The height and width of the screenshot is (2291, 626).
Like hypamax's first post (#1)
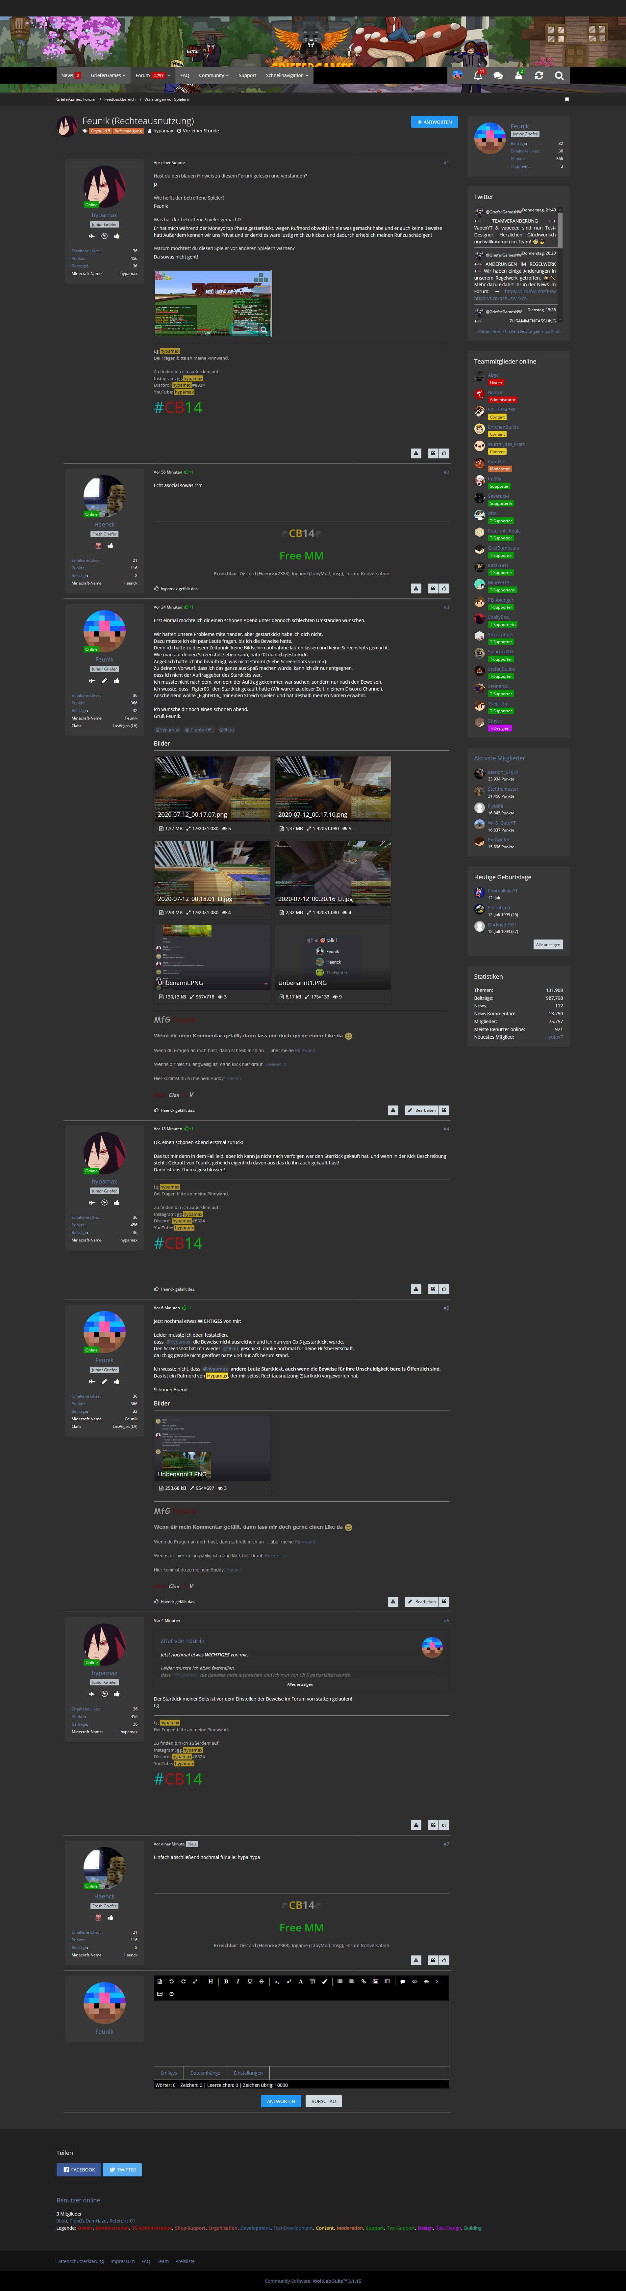pos(444,453)
